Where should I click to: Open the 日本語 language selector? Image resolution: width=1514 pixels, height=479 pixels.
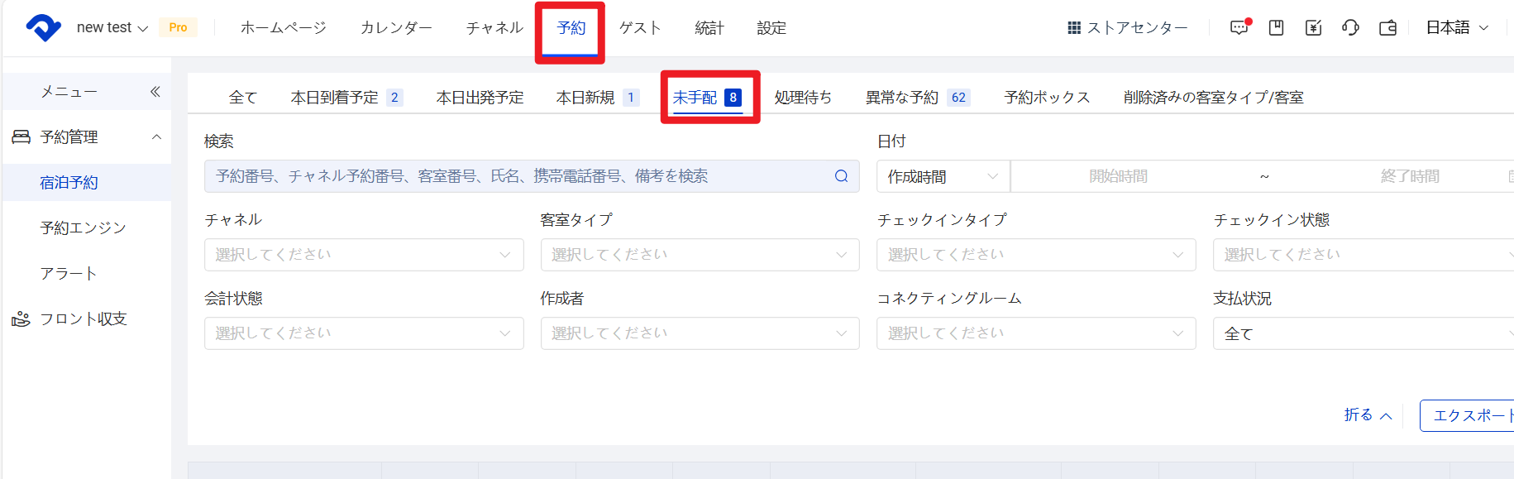click(1457, 28)
